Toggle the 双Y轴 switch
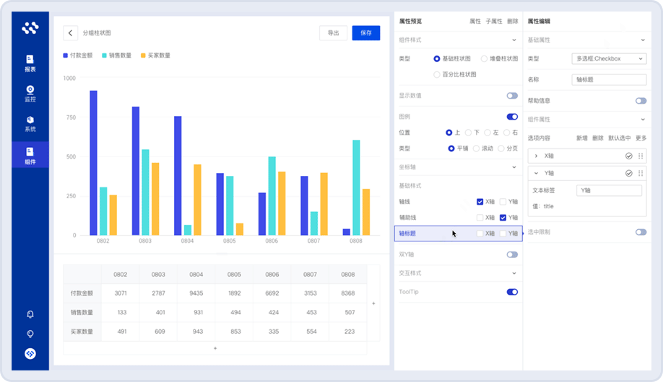 pos(512,255)
